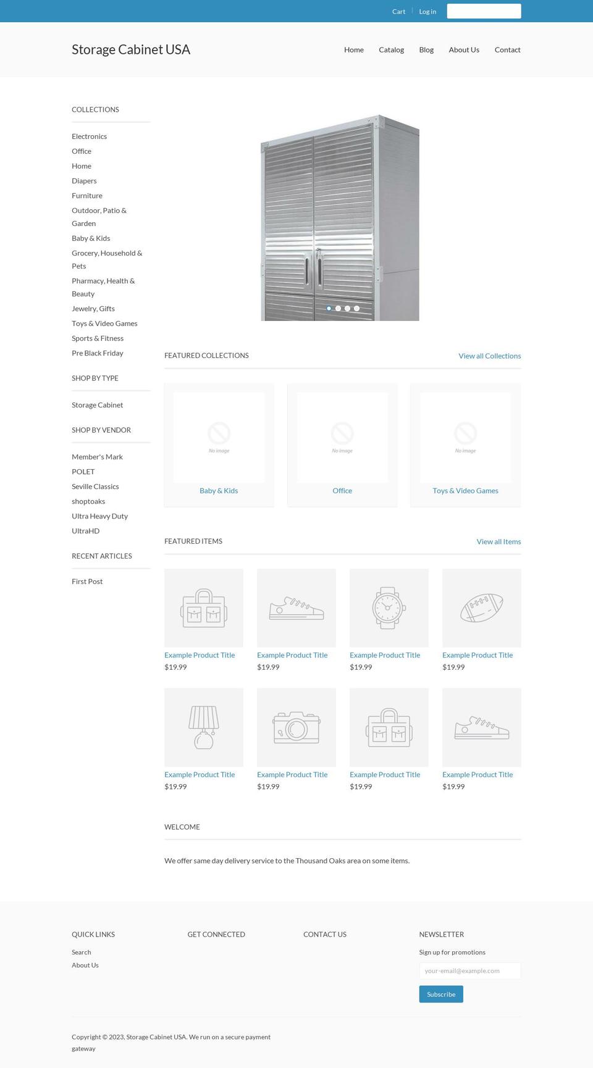
Task: Click View all Collections
Action: click(x=489, y=356)
